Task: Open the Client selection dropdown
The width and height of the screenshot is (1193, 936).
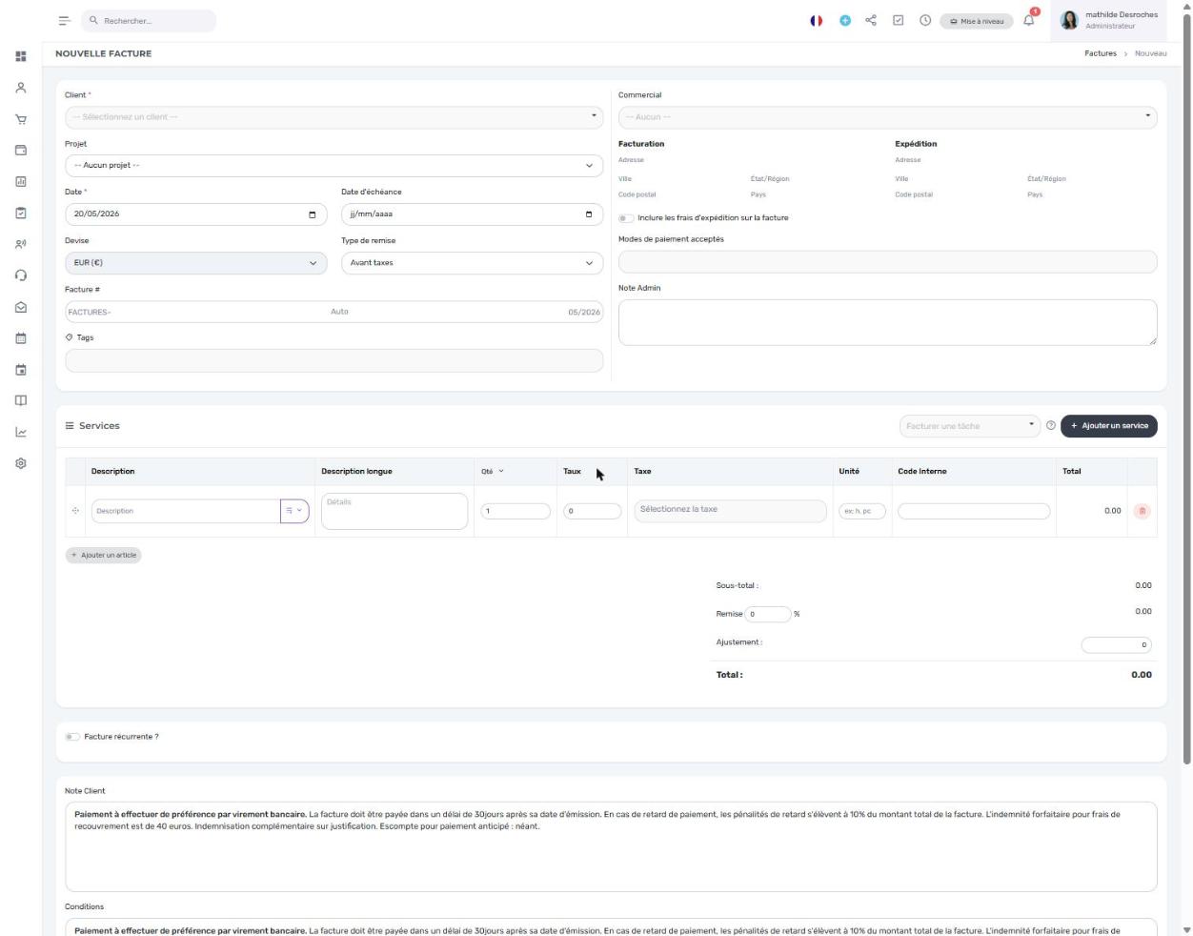Action: [x=334, y=117]
